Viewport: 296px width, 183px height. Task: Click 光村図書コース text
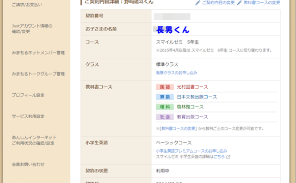pyautogui.click(x=192, y=87)
